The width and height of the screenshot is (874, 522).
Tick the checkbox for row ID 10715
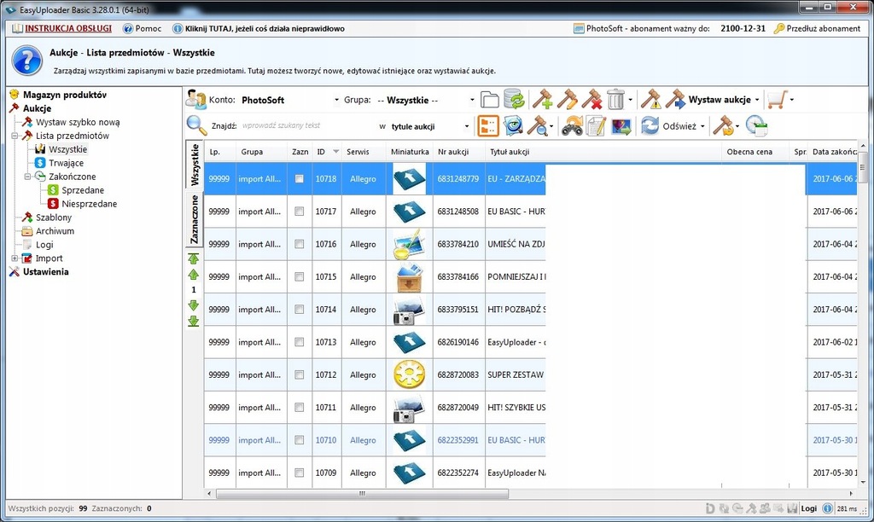[300, 277]
